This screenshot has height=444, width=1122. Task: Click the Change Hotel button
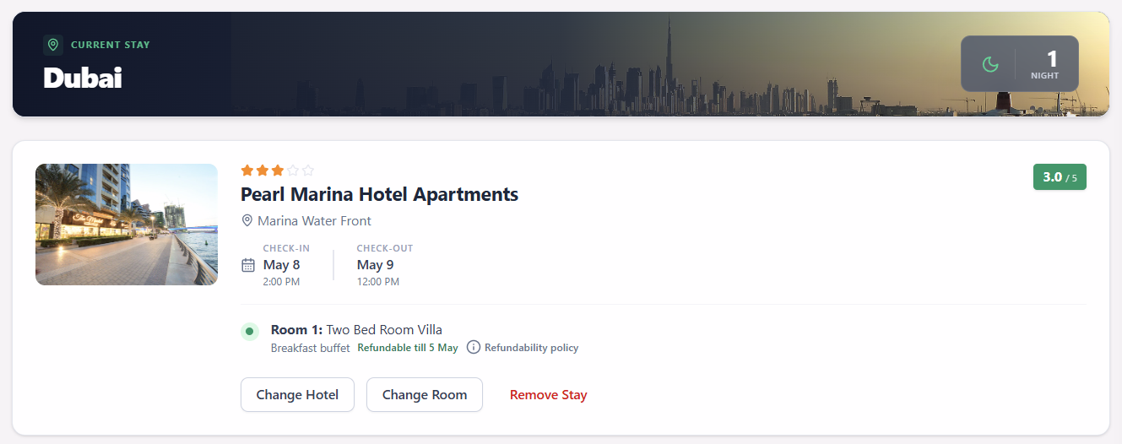coord(297,394)
